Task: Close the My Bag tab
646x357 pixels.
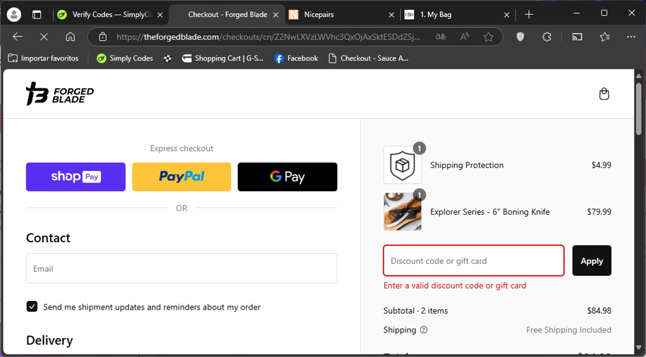Action: (506, 15)
